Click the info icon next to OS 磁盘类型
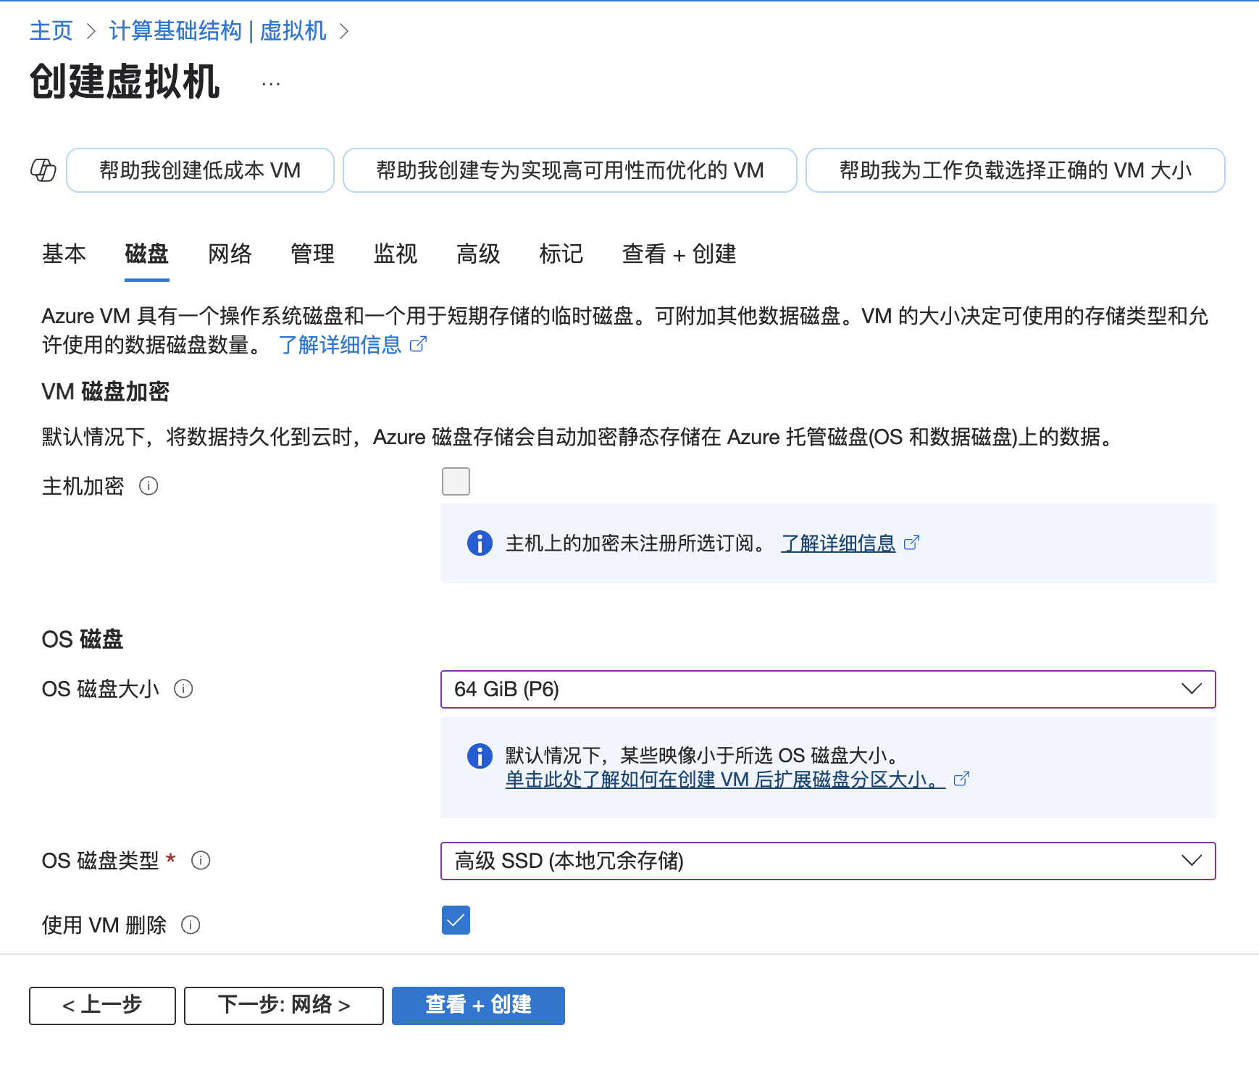1259x1065 pixels. coord(201,861)
